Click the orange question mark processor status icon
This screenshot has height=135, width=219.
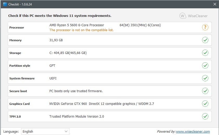click(205, 27)
